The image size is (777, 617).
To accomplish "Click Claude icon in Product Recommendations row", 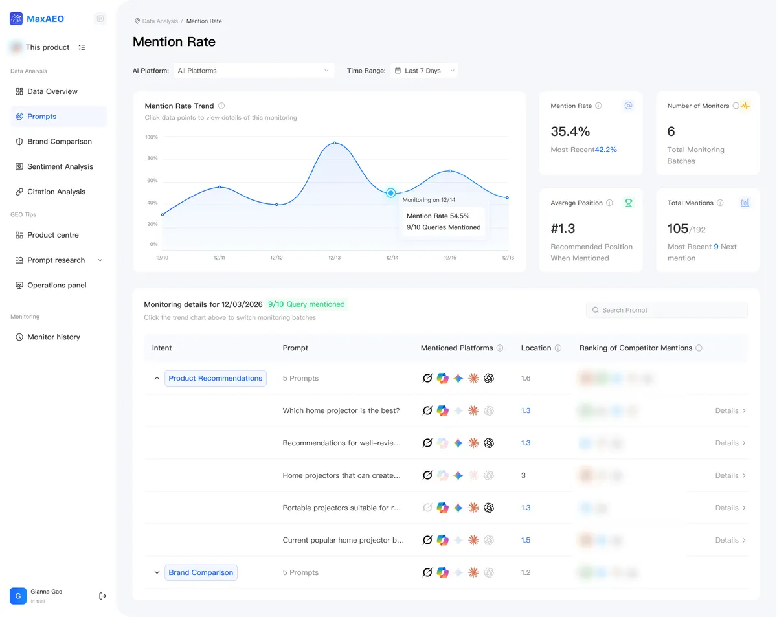I will pos(473,378).
